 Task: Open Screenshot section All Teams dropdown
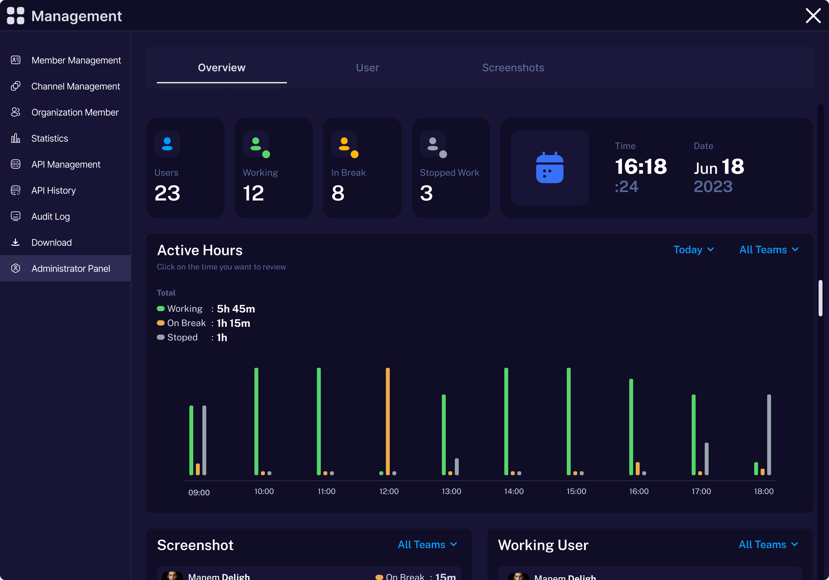[x=427, y=544]
